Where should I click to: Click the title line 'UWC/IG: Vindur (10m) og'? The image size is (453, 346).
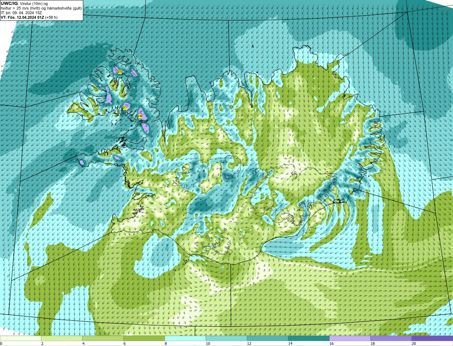pos(24,3)
